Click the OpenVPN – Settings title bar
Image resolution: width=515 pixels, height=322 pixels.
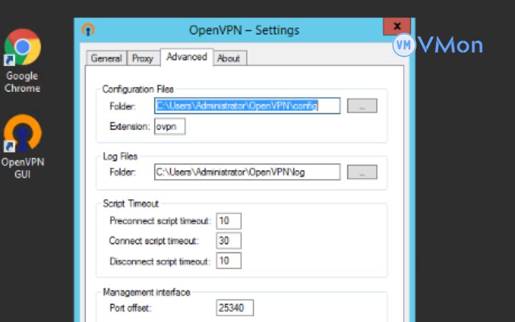pyautogui.click(x=243, y=30)
